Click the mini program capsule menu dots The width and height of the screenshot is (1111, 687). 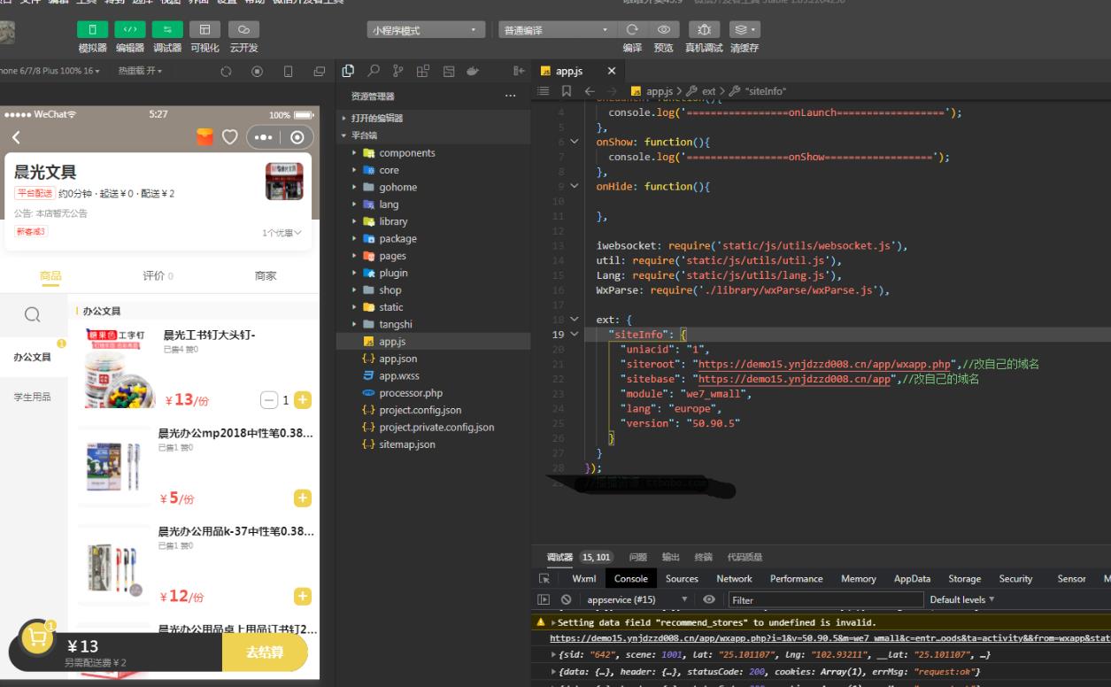pyautogui.click(x=264, y=137)
